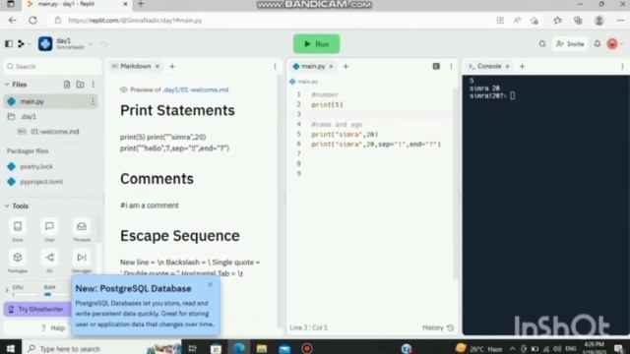The width and height of the screenshot is (630, 354).
Task: Click Try Ghostwriter button
Action: click(37, 309)
